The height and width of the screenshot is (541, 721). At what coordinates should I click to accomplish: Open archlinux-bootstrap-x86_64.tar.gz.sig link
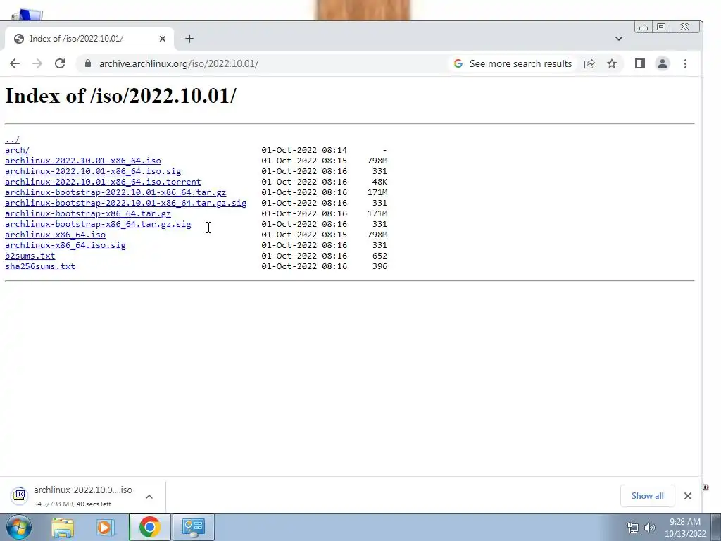(98, 224)
